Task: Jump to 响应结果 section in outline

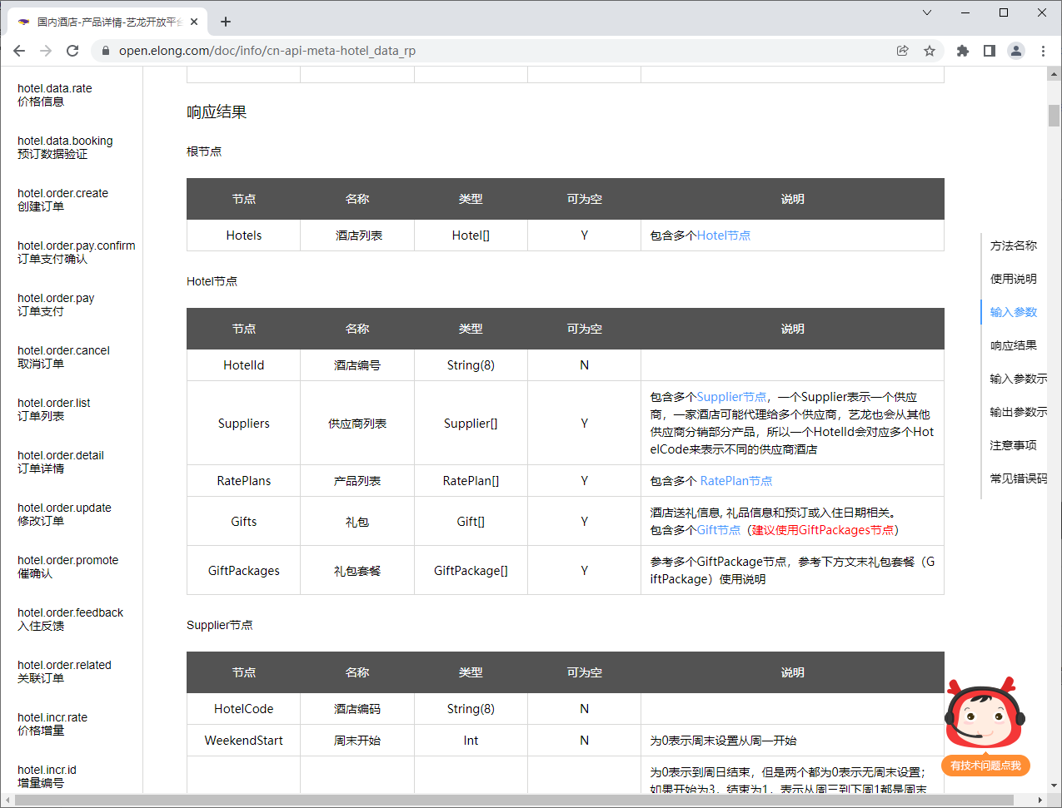Action: tap(1013, 345)
